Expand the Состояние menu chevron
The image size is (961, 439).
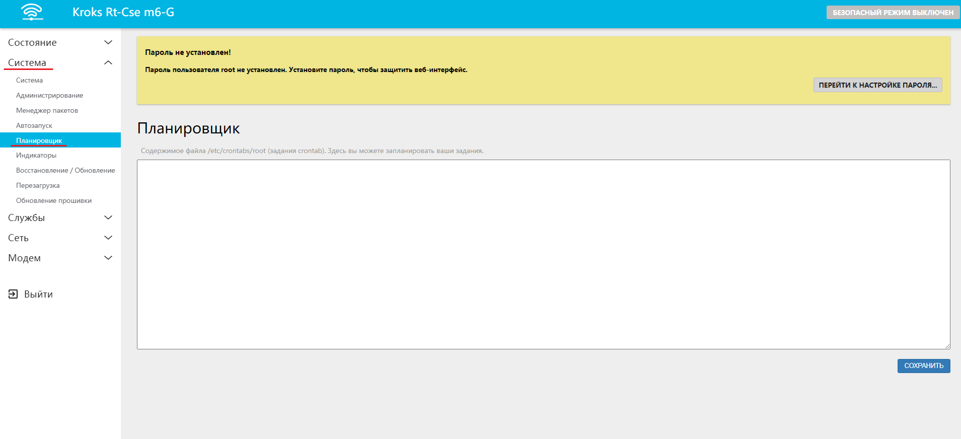coord(108,42)
